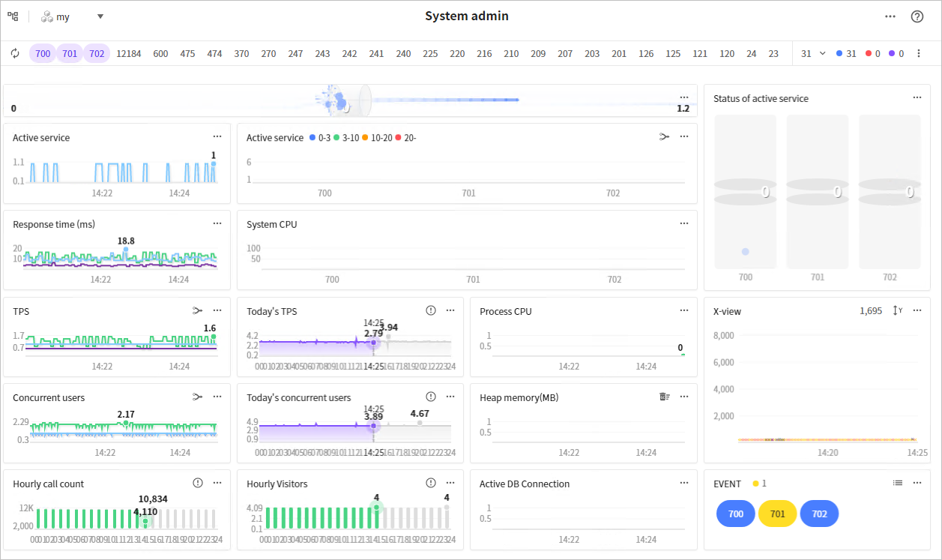Click Heap memory dump icon
The image size is (942, 560).
click(x=664, y=397)
